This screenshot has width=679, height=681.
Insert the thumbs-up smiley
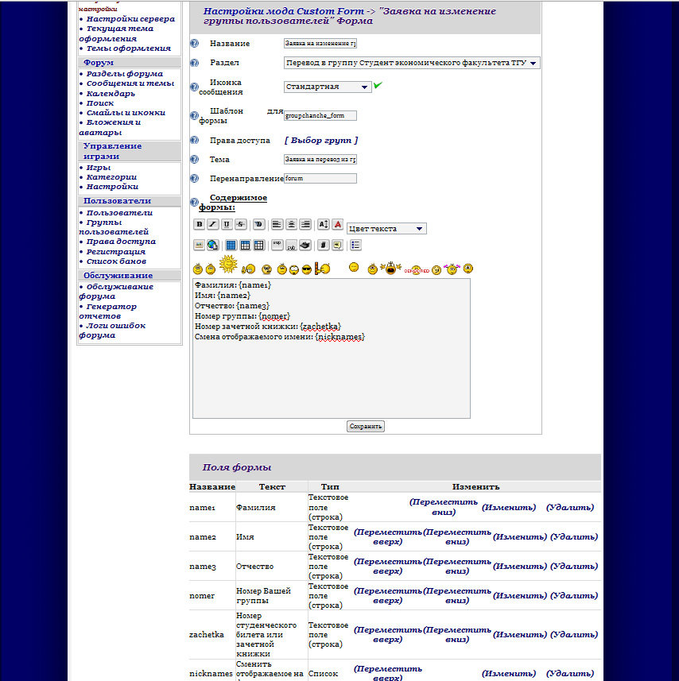point(248,269)
